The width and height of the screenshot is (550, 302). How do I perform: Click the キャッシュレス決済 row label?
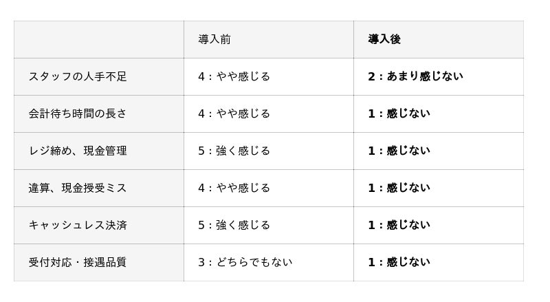[78, 225]
